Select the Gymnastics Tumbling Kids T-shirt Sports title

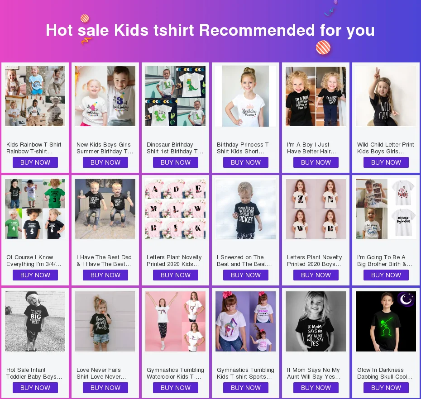245,373
